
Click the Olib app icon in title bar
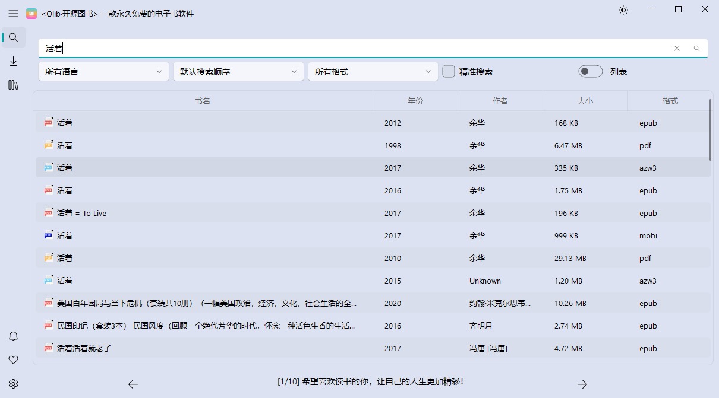point(31,13)
